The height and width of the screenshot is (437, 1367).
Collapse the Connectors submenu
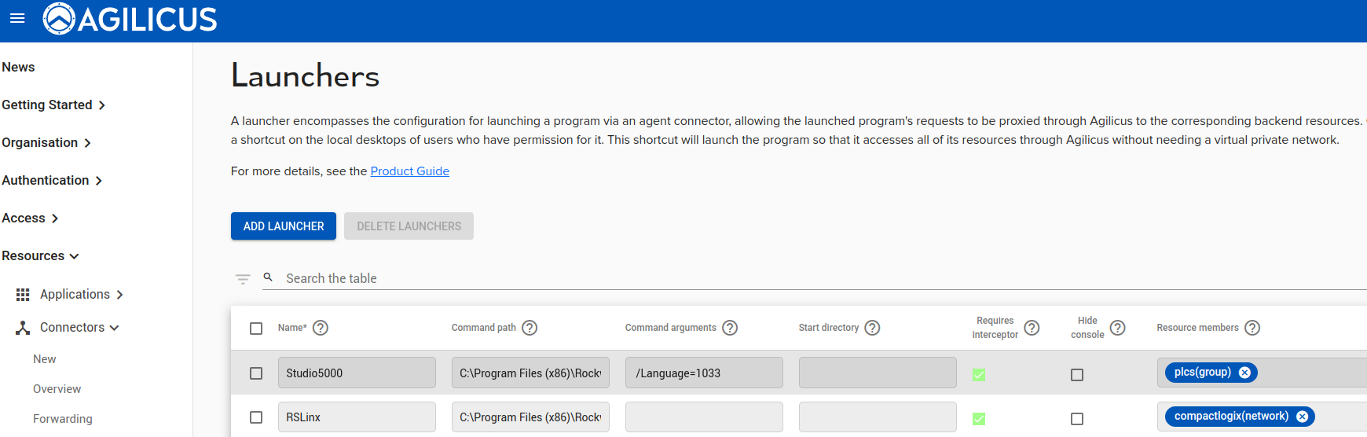79,327
